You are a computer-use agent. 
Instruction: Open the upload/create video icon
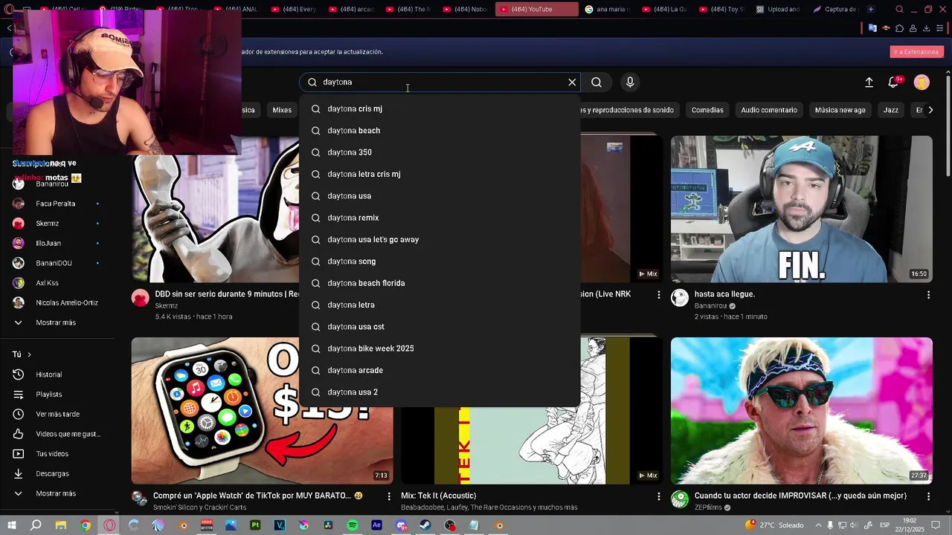click(x=869, y=82)
